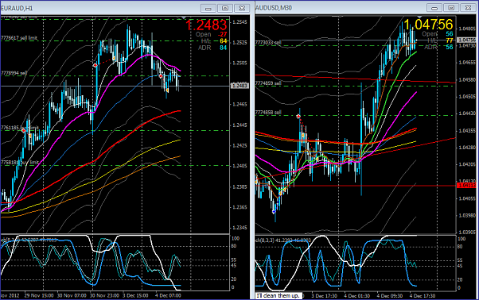Click the gray 1.2483 current price tag on the EURAUD axis
This screenshot has height=300, width=479.
(x=240, y=87)
